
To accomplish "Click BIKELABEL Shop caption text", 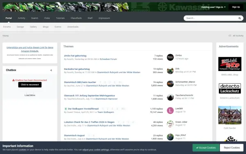I will (x=230, y=75).
